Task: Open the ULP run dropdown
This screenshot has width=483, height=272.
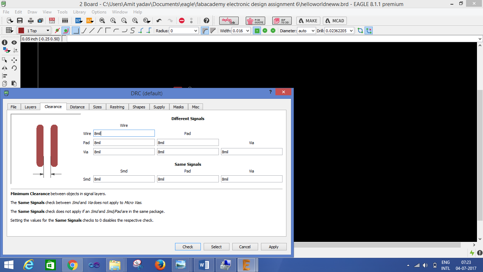Action: tap(90, 21)
